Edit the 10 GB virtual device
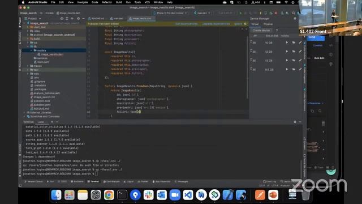Viewport: 362px width, 204px height. 300,42
